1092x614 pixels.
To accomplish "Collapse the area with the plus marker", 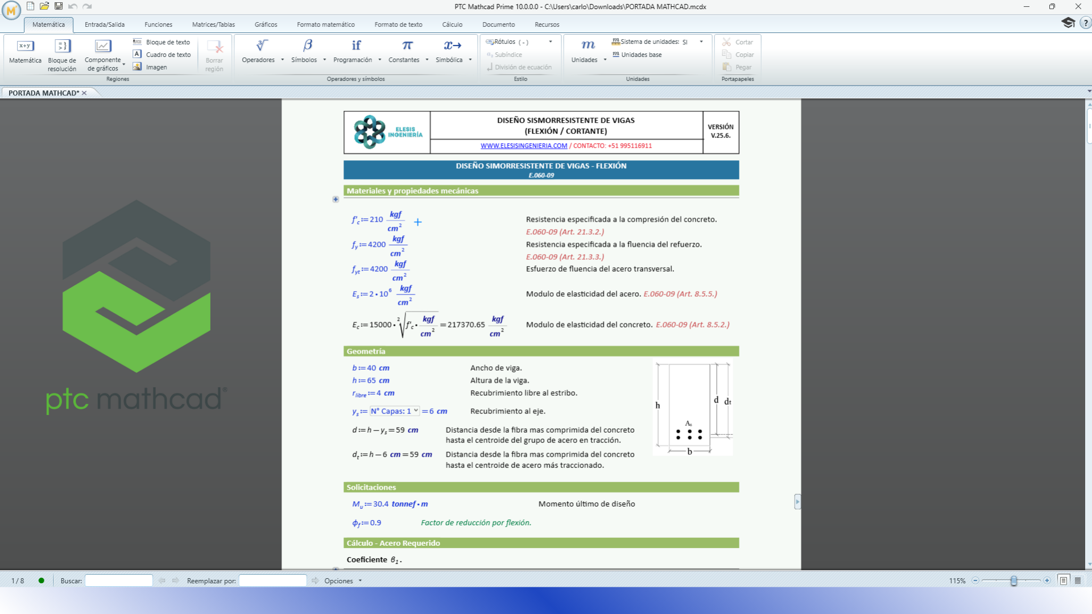I will [336, 200].
